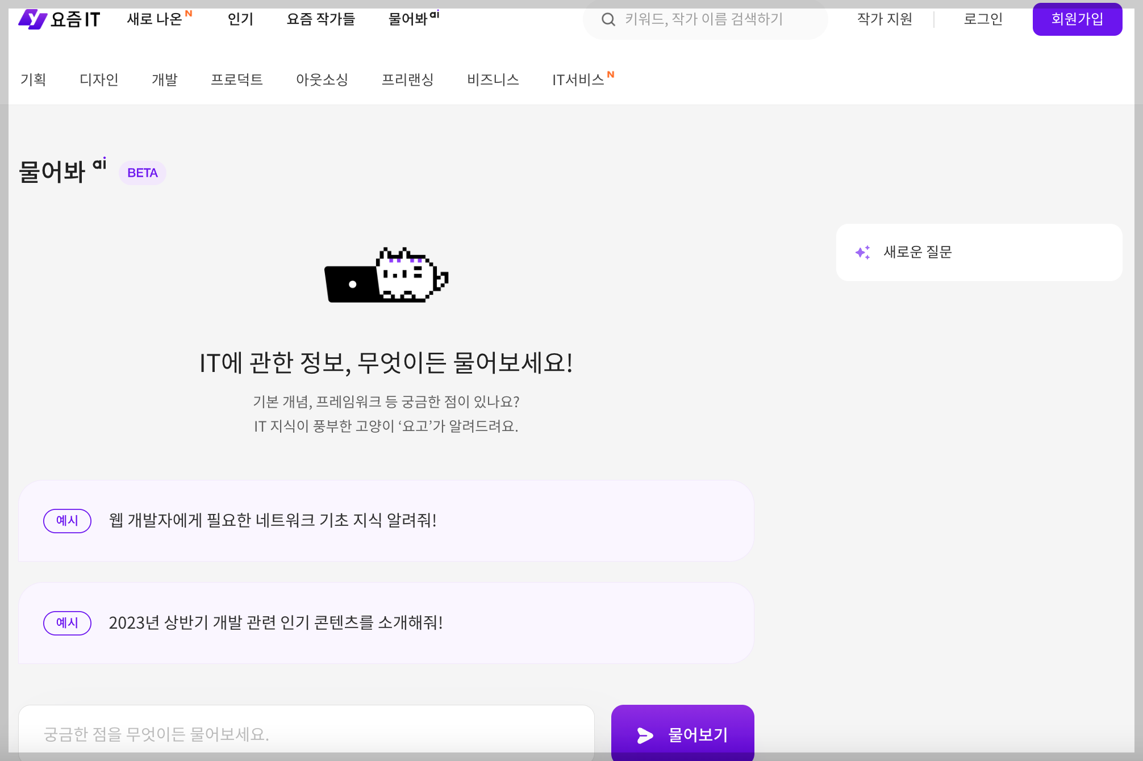
Task: Open the 작가 지원 link
Action: click(885, 19)
